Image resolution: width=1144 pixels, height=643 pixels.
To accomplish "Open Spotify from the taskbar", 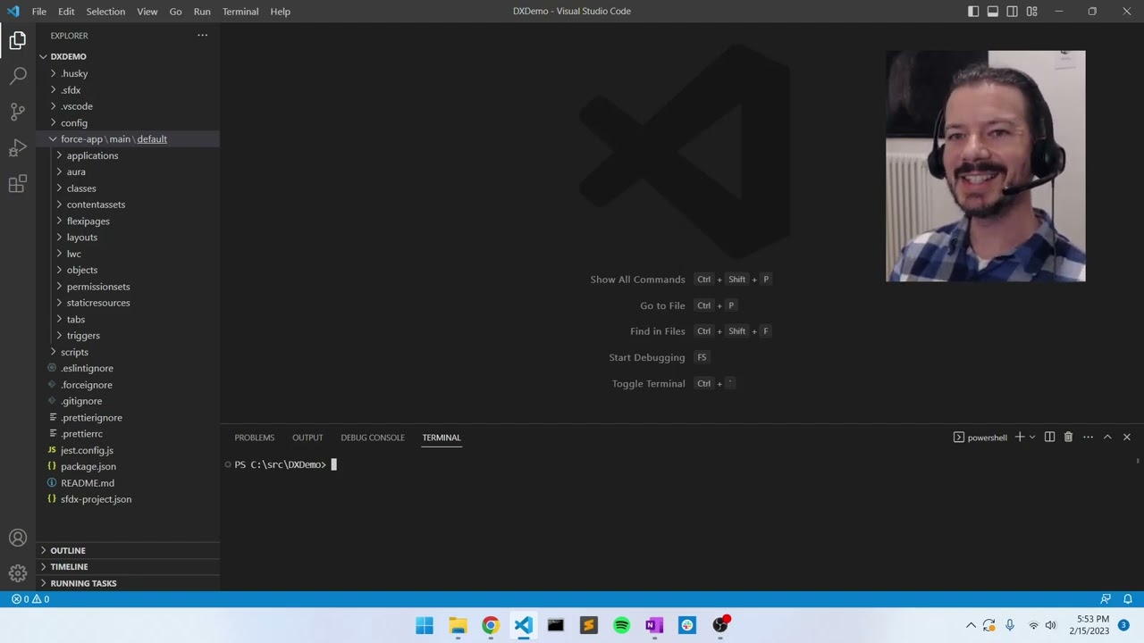I will click(x=621, y=625).
